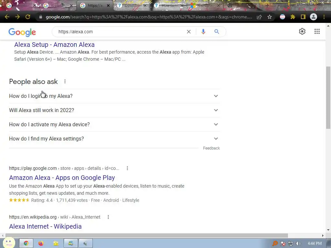Viewport: 331px width, 248px height.
Task: Open the Chrome three-dot menu
Action: coord(324,17)
